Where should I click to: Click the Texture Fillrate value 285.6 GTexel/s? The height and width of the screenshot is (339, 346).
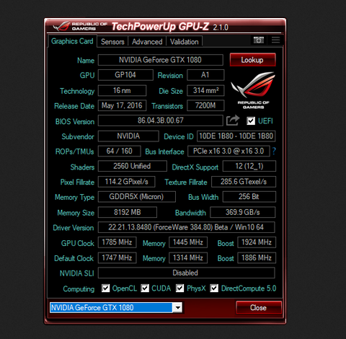(244, 182)
